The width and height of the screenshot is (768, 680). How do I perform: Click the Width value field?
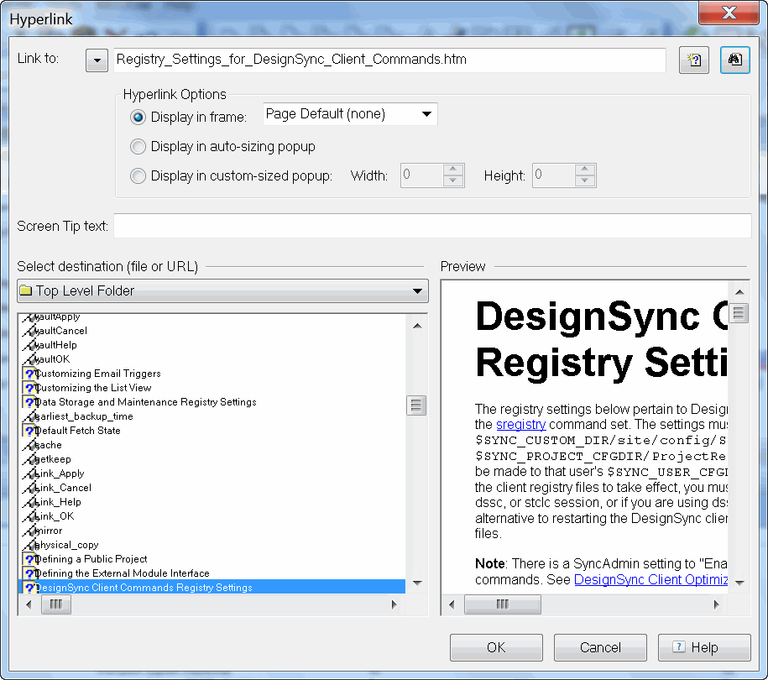(421, 175)
